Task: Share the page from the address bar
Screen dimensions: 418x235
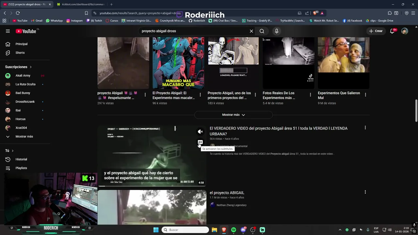Action: pyautogui.click(x=307, y=13)
